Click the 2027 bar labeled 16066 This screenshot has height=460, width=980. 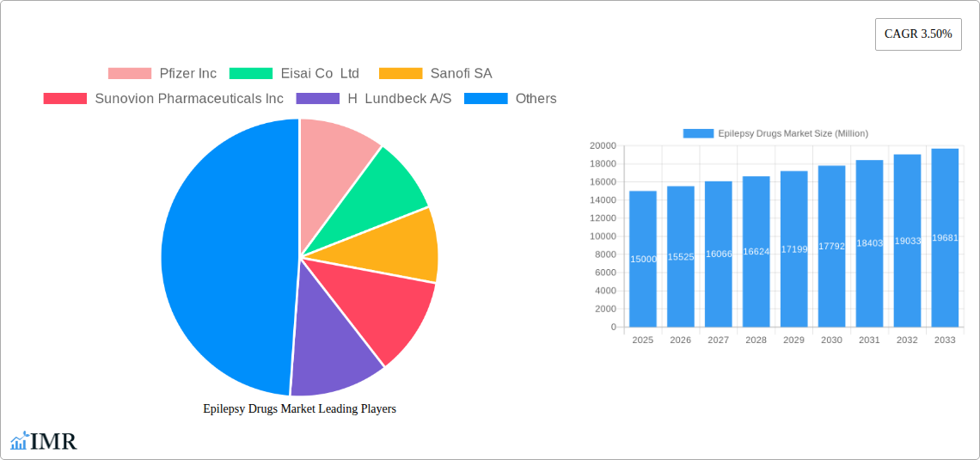[x=718, y=254]
